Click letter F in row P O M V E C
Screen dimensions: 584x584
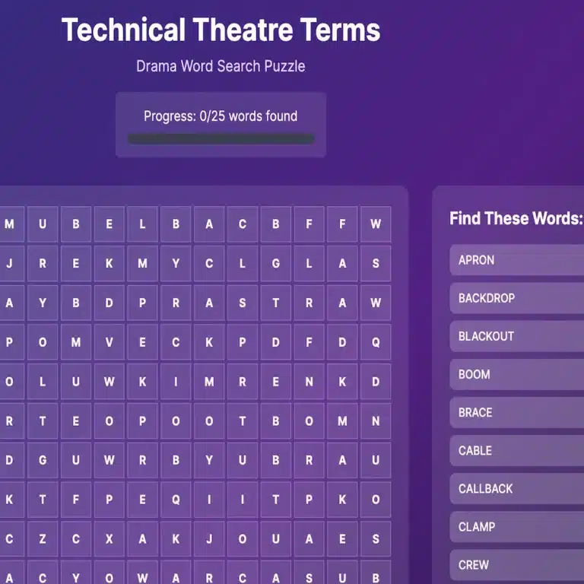[309, 342]
